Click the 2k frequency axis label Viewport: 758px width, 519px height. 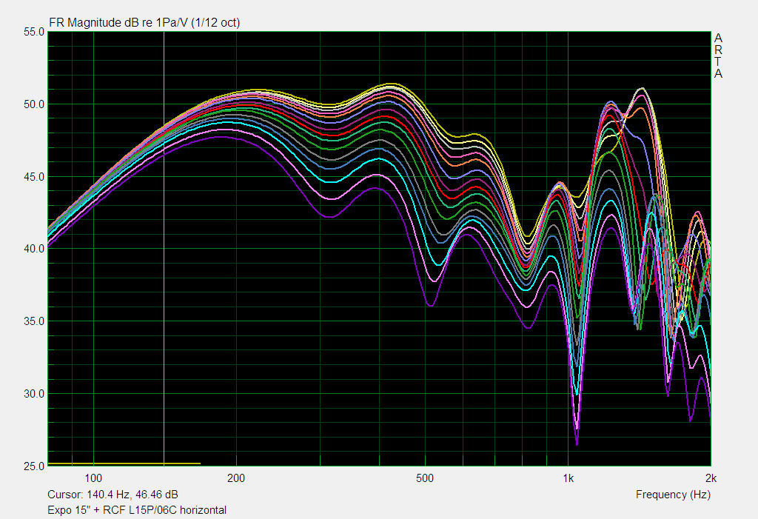[x=711, y=478]
